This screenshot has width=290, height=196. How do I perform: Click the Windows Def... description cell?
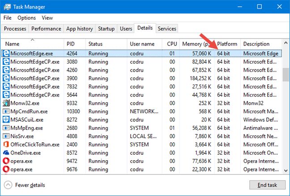click(260, 119)
